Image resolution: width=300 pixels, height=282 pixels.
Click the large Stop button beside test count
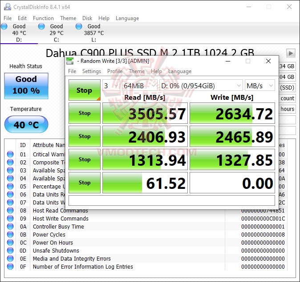(85, 90)
